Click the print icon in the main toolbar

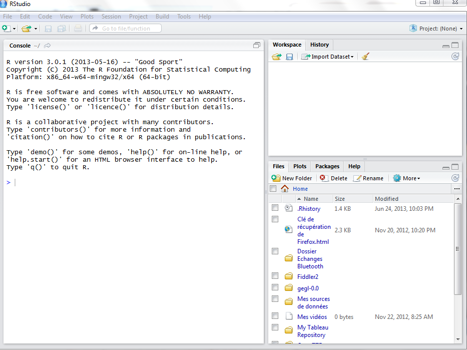(78, 29)
